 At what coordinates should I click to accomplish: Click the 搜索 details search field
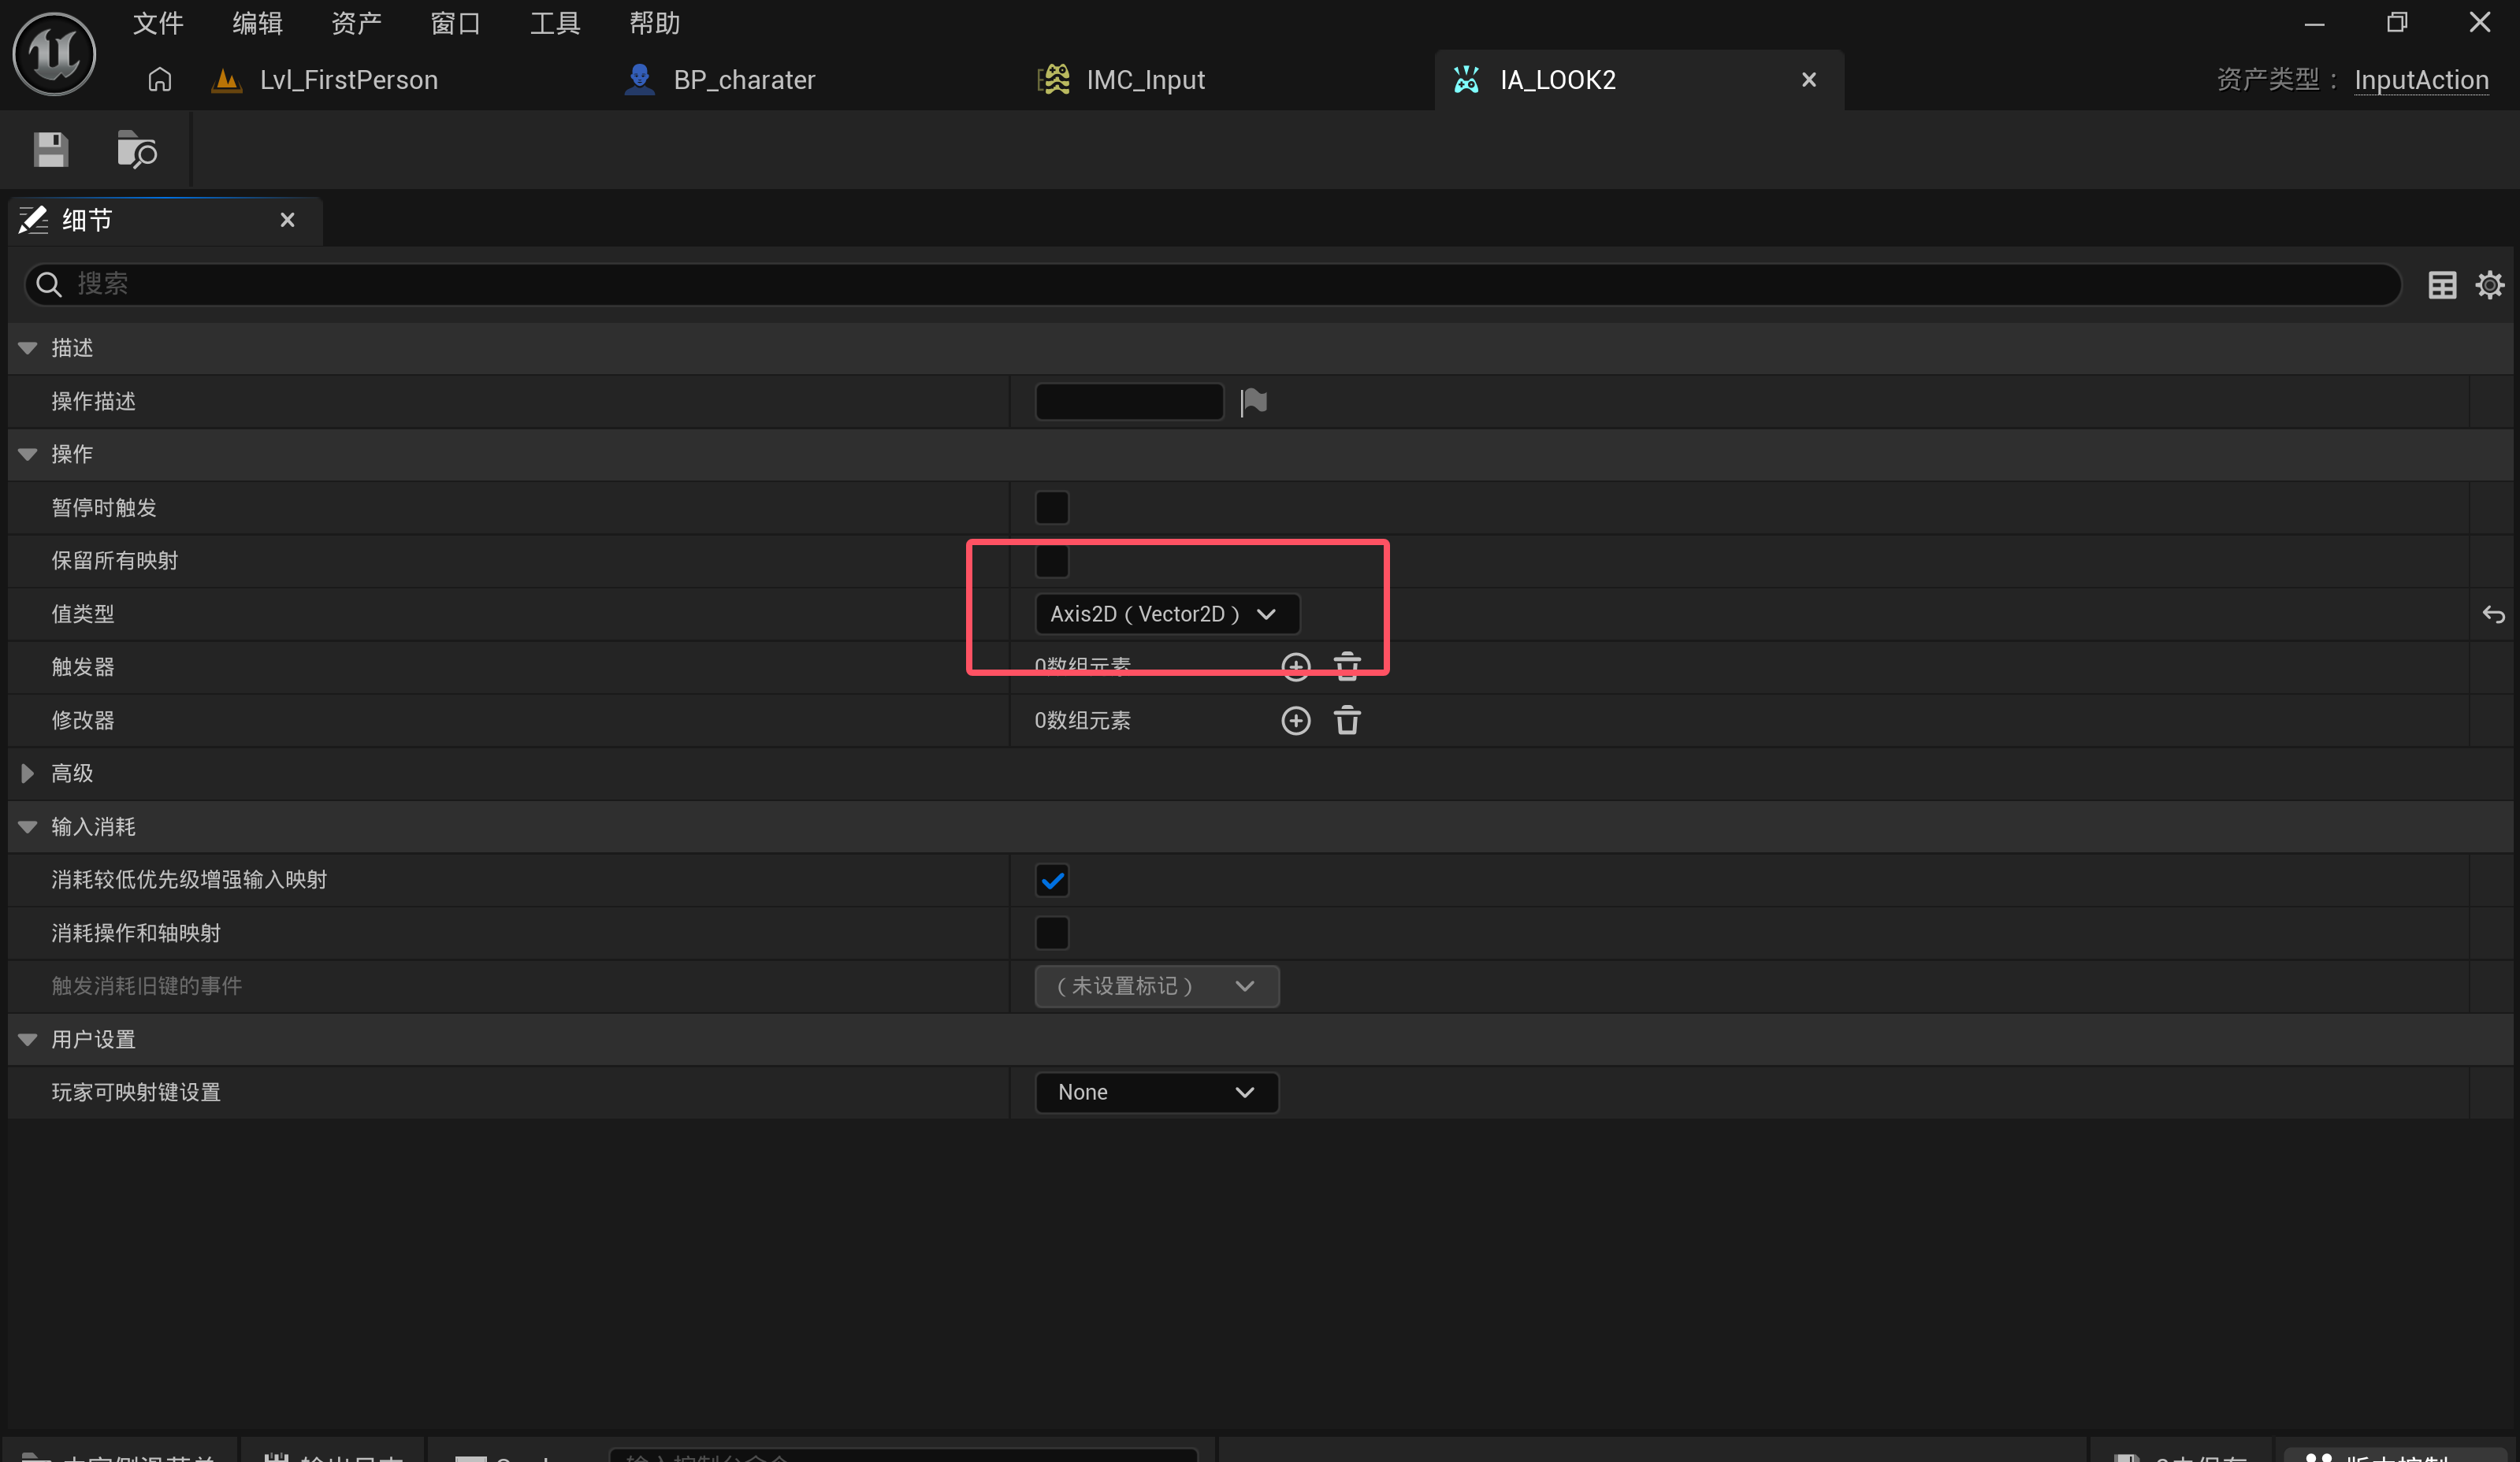pyautogui.click(x=1200, y=285)
